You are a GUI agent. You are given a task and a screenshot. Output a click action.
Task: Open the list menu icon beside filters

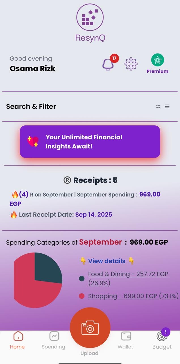[x=167, y=106]
